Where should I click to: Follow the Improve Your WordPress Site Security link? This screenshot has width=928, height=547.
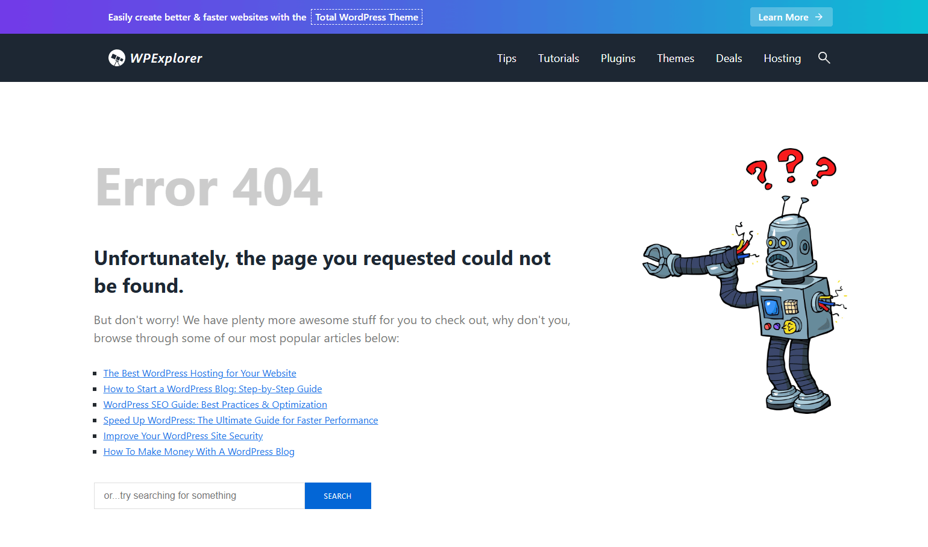183,436
